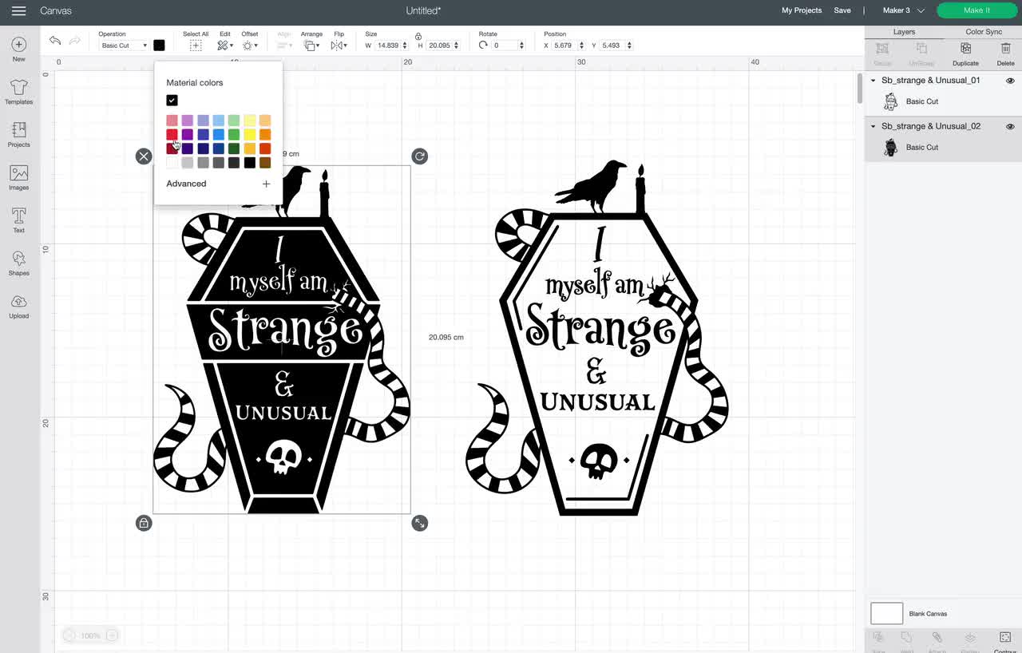Open the Templates panel
The height and width of the screenshot is (653, 1022).
[18, 92]
